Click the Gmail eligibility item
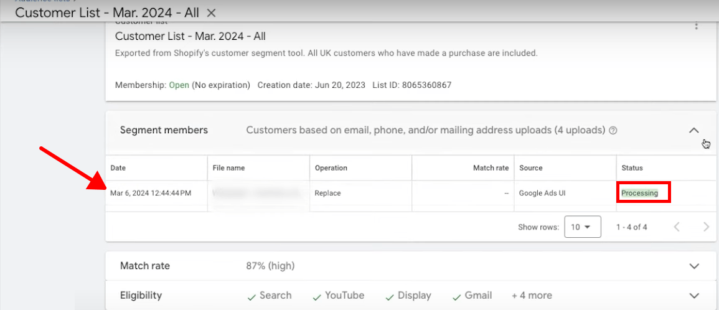This screenshot has height=310, width=719. point(472,296)
